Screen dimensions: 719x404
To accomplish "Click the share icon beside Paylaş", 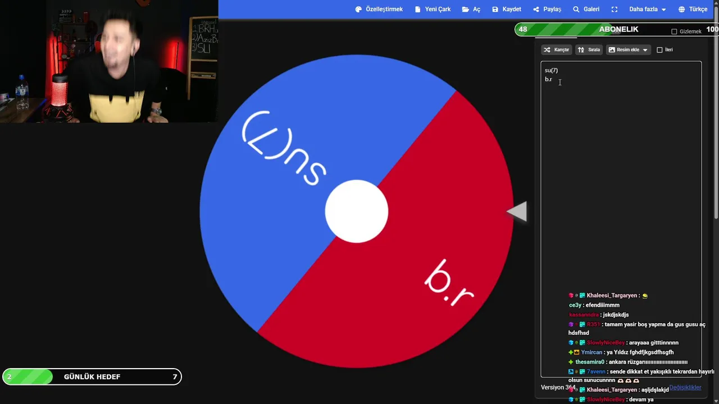I will (x=536, y=9).
